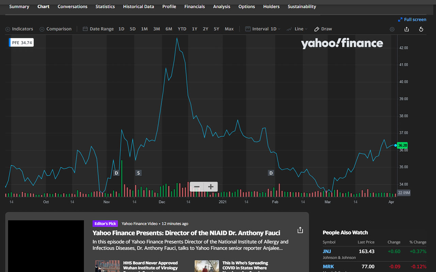Open the COVID spreading story thumbnail
Viewport: 436px width, 272px height.
pyautogui.click(x=207, y=266)
